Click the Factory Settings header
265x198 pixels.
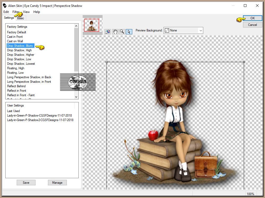pos(17,27)
